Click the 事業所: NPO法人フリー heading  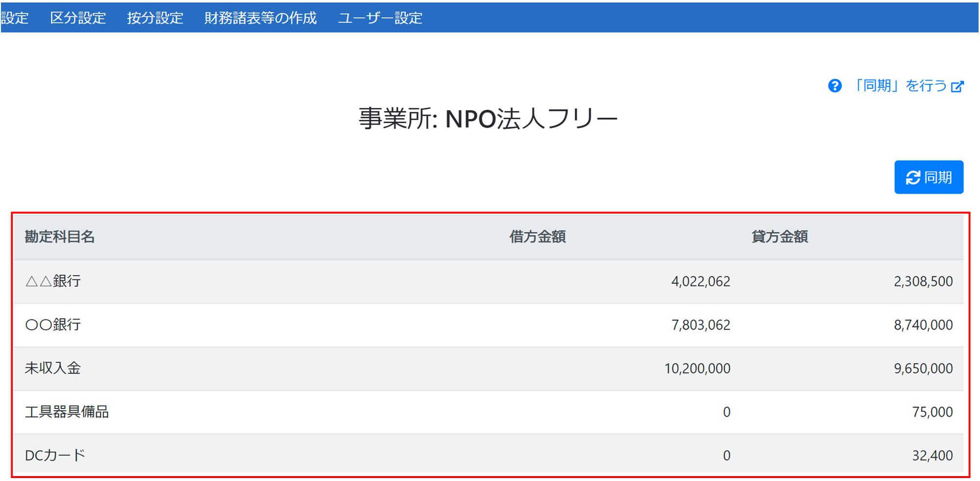pos(488,119)
